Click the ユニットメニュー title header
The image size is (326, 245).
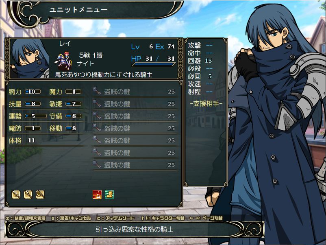(x=78, y=10)
